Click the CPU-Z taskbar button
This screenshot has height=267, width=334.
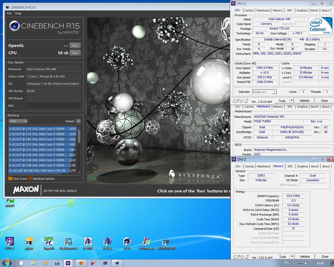click(x=68, y=263)
